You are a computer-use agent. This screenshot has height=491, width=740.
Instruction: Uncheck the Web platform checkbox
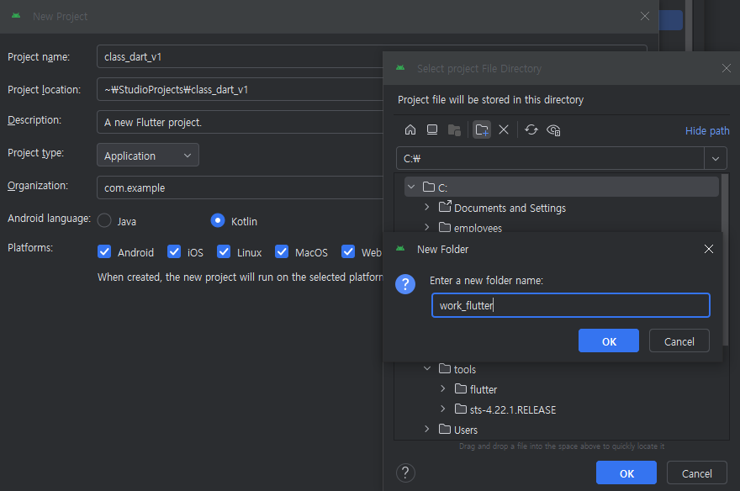(x=348, y=251)
